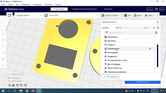Click the settings sliders icon on Перемещение row
Screen dimensions: 166x93
point(150,49)
